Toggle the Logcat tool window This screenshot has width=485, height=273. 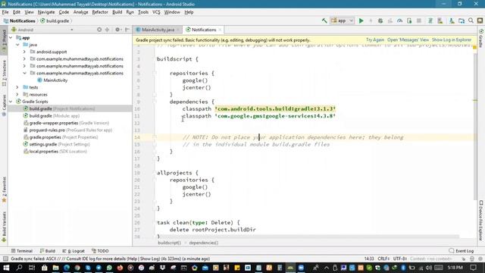74,251
